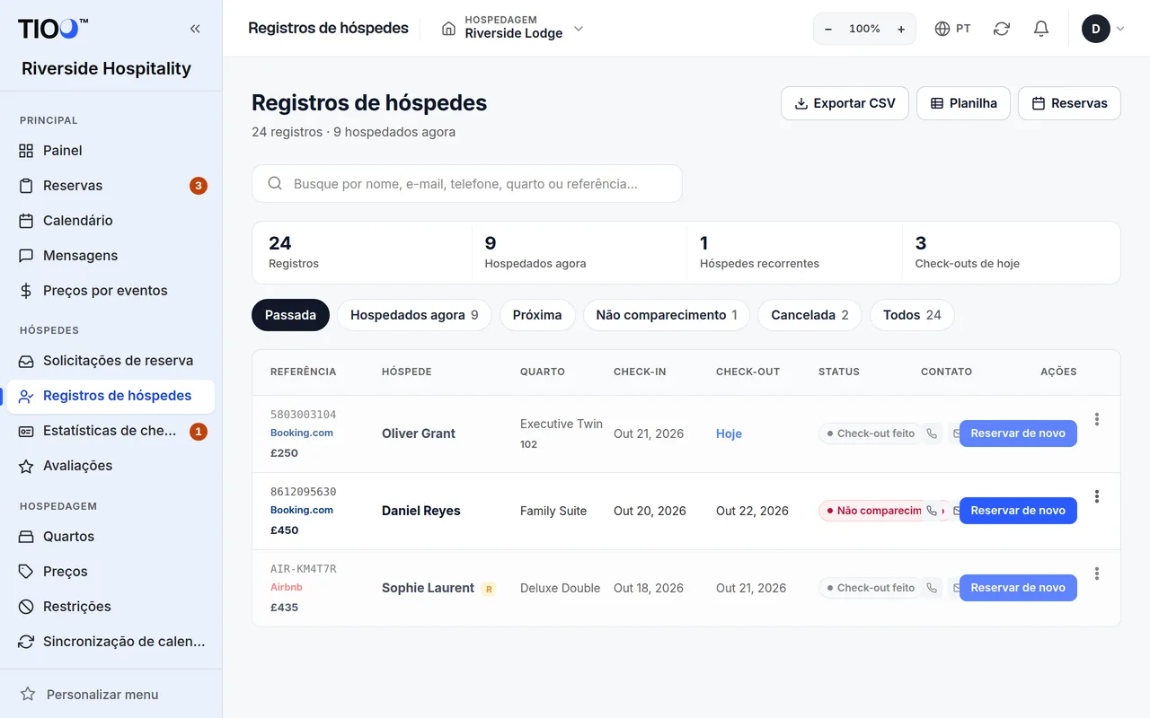Open Reservas in the sidebar
The image size is (1150, 718).
[111, 186]
